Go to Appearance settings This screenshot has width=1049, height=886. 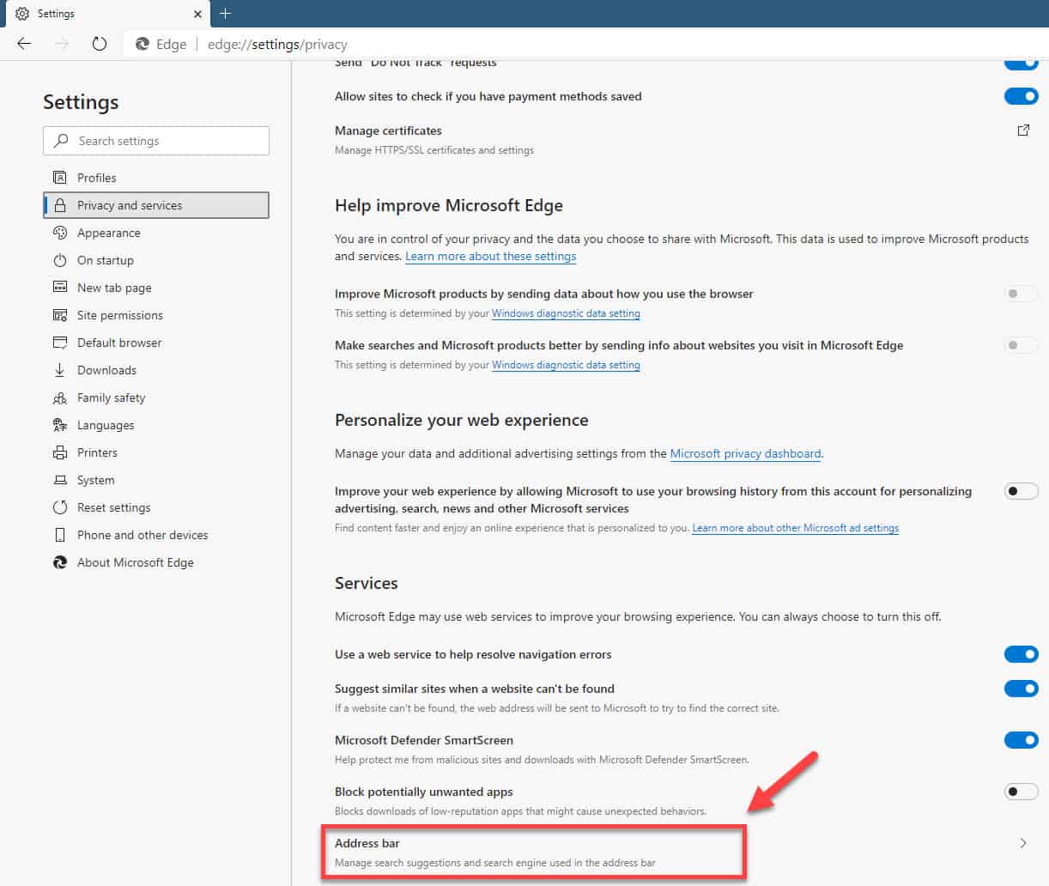[x=156, y=233]
